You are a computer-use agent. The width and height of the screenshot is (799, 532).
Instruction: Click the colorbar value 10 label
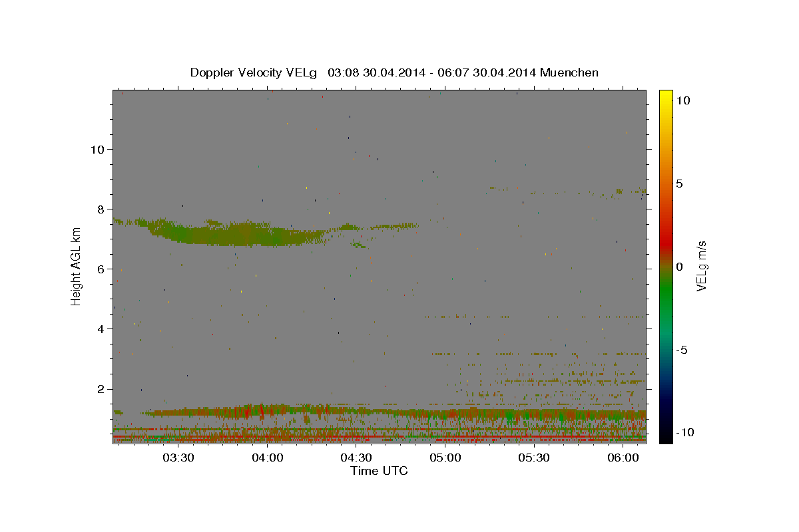point(682,100)
